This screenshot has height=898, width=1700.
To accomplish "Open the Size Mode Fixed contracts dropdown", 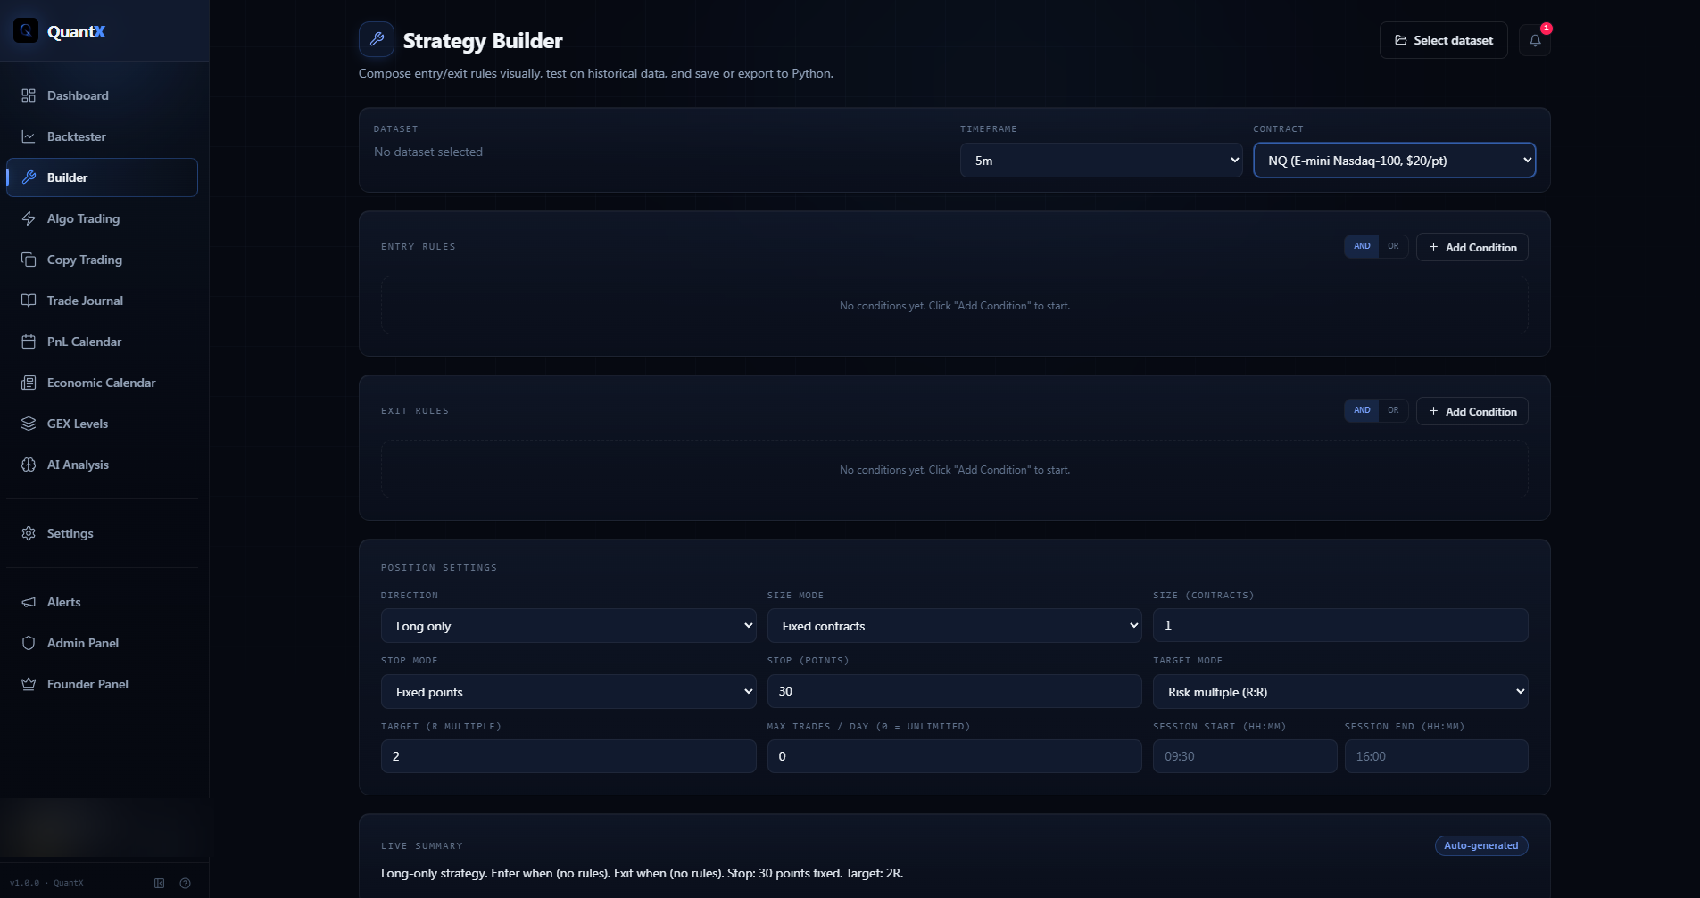I will [954, 626].
